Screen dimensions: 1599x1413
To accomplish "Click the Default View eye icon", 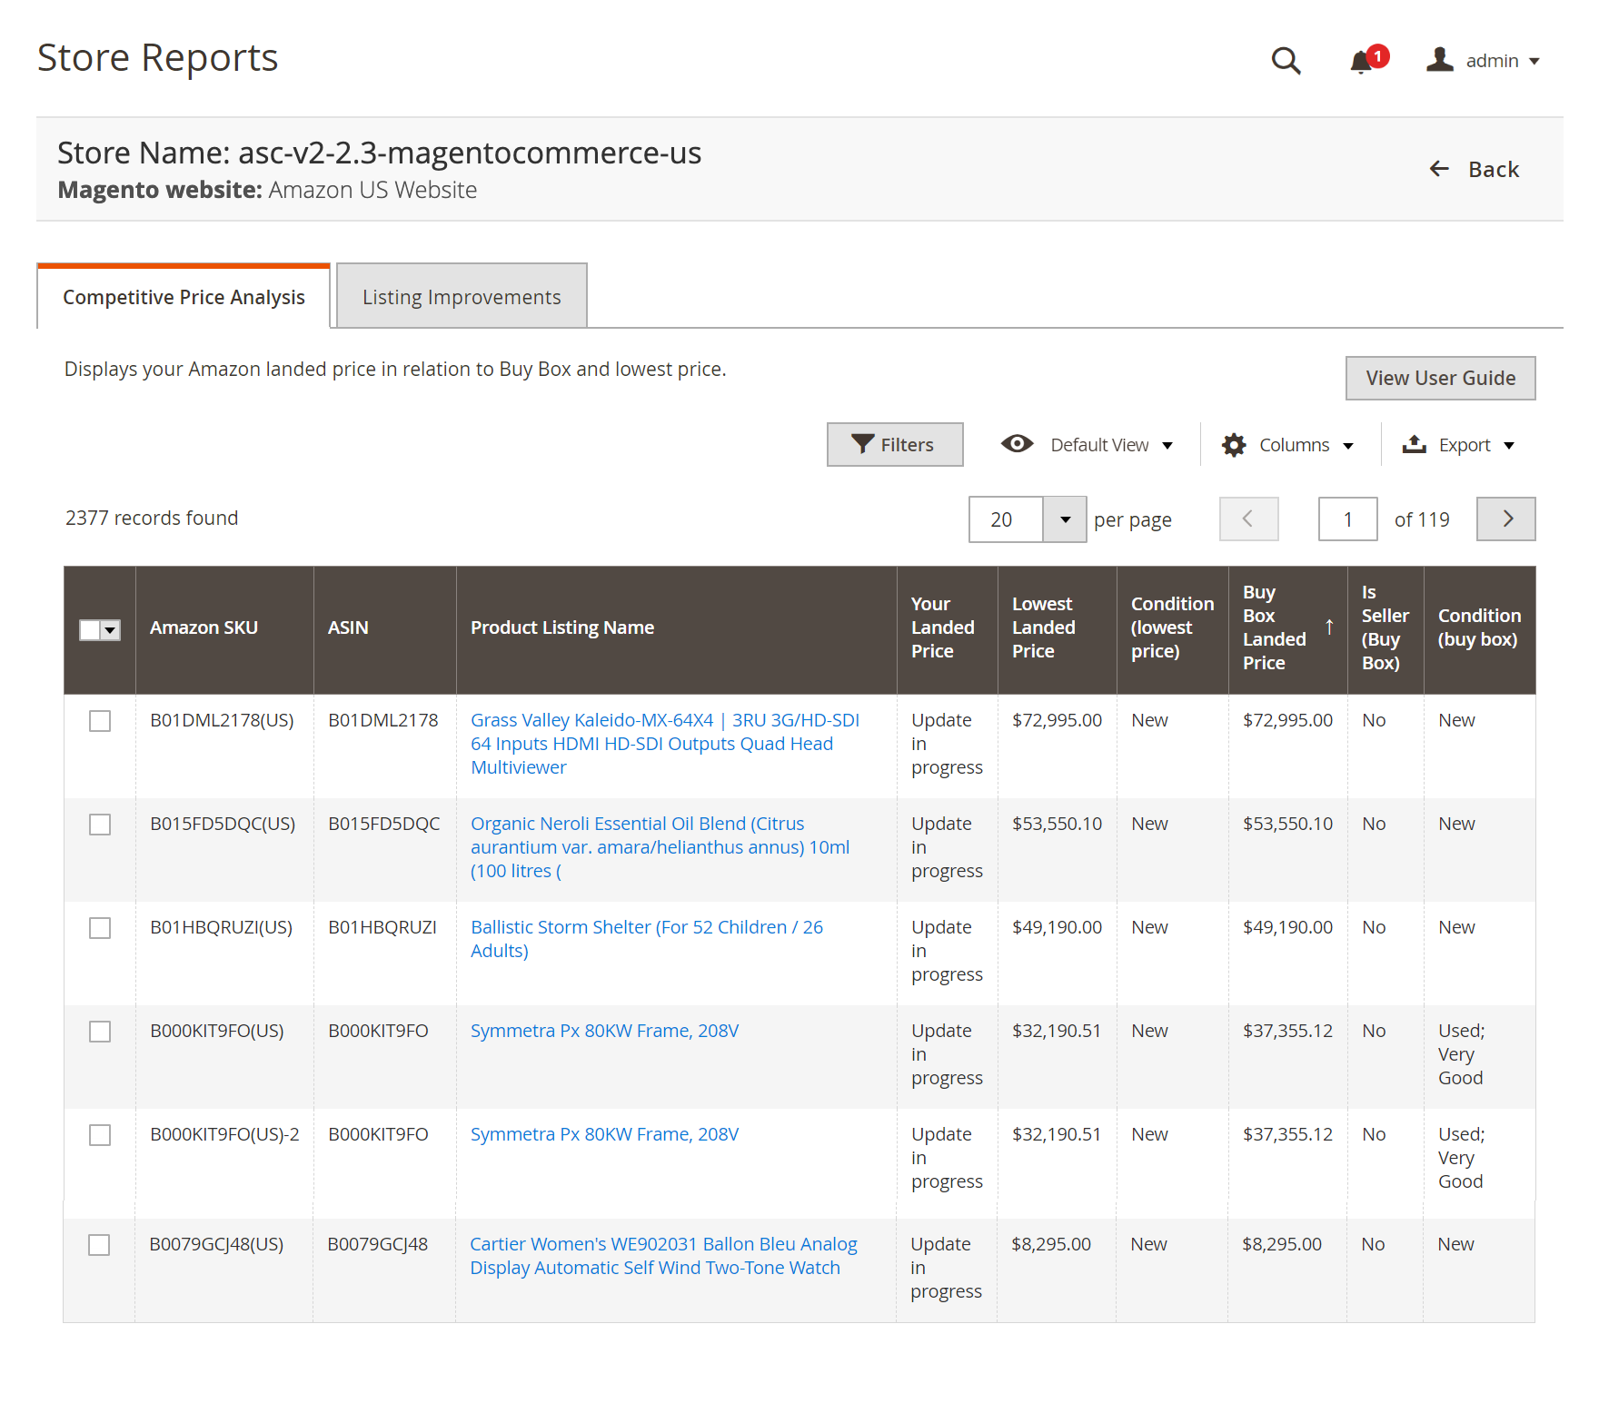I will (x=1017, y=444).
